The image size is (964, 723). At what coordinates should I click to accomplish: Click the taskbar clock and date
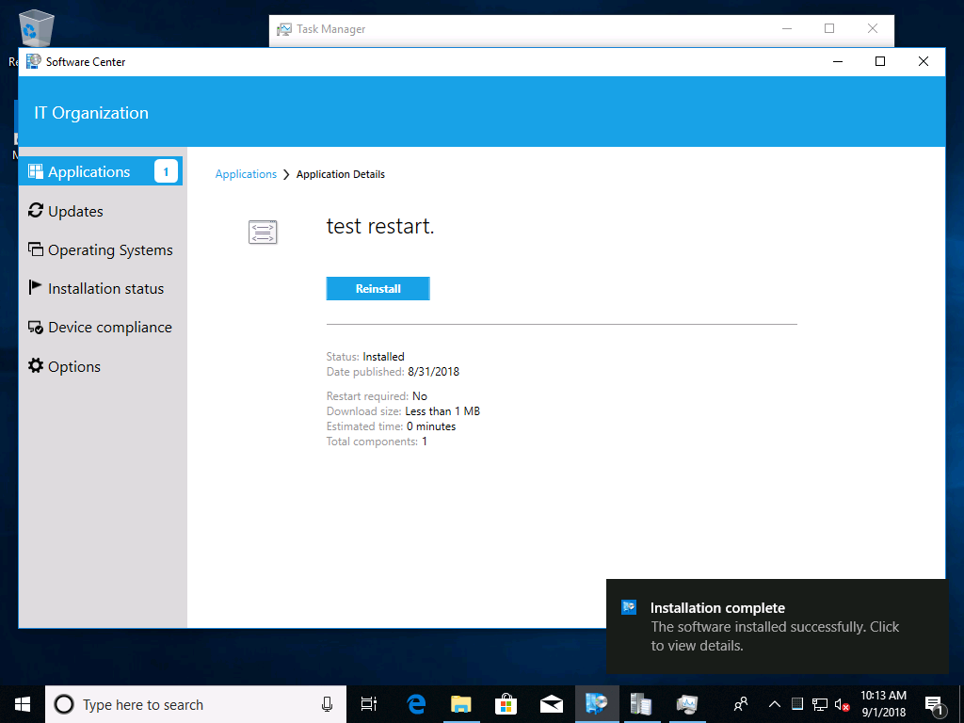[883, 704]
